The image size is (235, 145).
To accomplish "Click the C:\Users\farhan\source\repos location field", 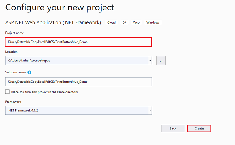I will (x=77, y=61).
